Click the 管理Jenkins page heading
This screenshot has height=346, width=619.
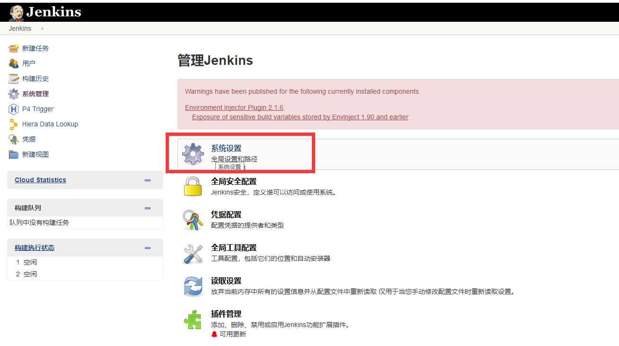click(215, 61)
